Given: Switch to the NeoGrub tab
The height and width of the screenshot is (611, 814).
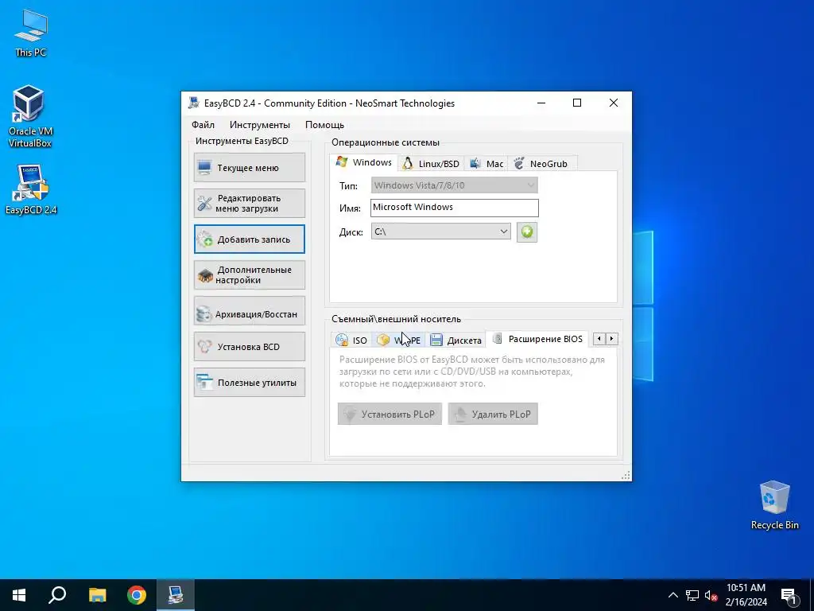Looking at the screenshot, I should (x=541, y=164).
